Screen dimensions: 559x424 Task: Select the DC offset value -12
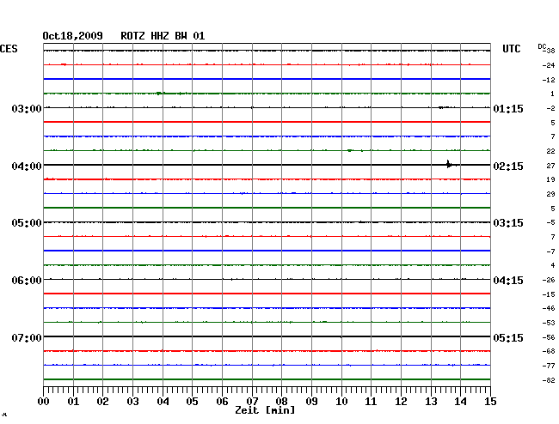549,80
